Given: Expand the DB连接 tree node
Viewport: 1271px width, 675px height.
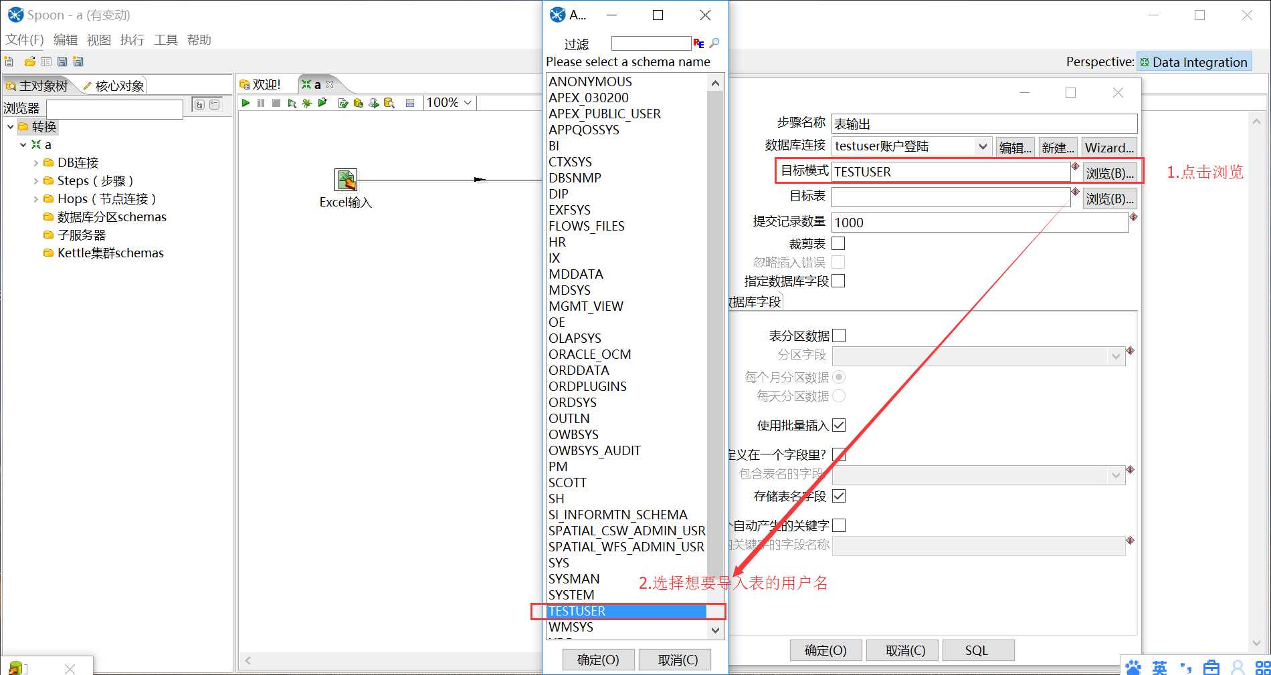Looking at the screenshot, I should tap(36, 162).
